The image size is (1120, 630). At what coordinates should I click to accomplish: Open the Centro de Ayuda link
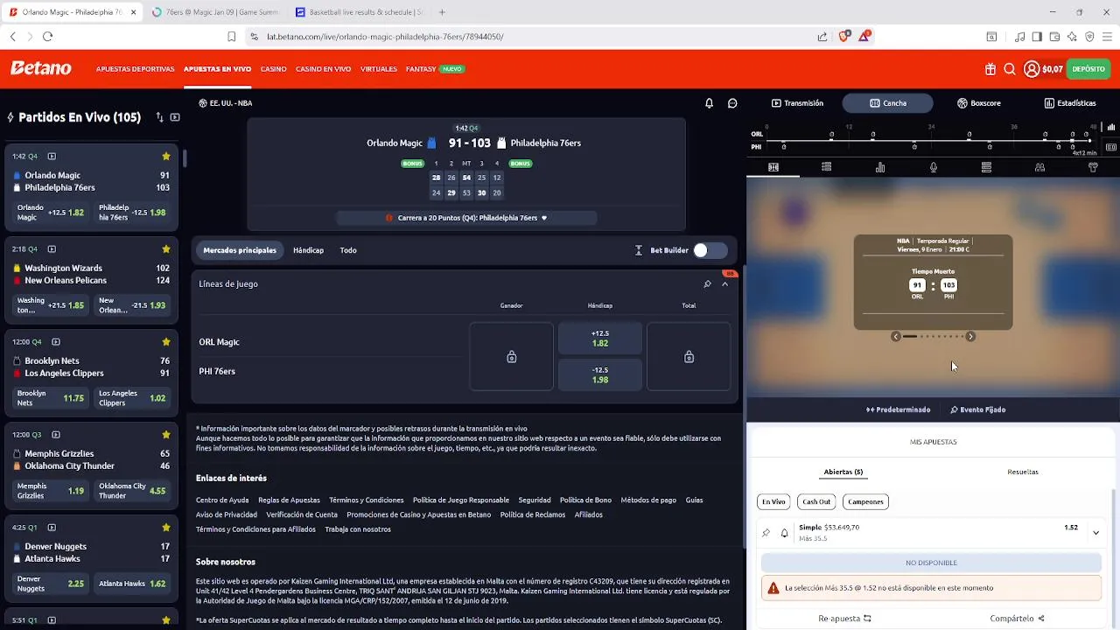click(x=222, y=500)
